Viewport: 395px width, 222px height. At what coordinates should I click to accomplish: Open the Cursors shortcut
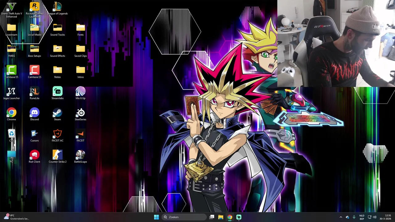click(x=35, y=135)
